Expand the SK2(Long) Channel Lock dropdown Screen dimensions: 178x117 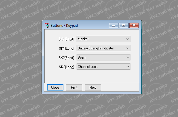coord(104,67)
